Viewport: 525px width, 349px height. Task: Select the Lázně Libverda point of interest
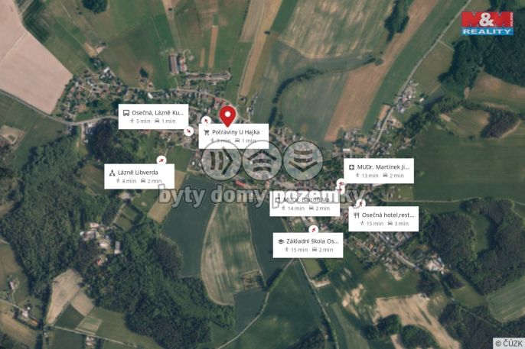[139, 176]
